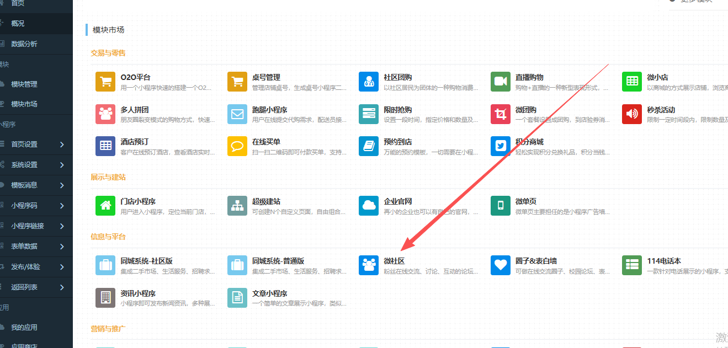The width and height of the screenshot is (728, 348).
Task: Expand the 首页设置 sidebar menu
Action: [36, 144]
